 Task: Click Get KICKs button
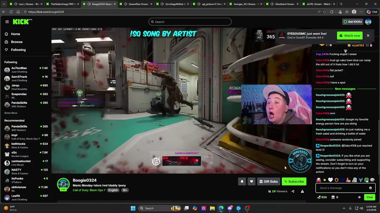pyautogui.click(x=353, y=22)
